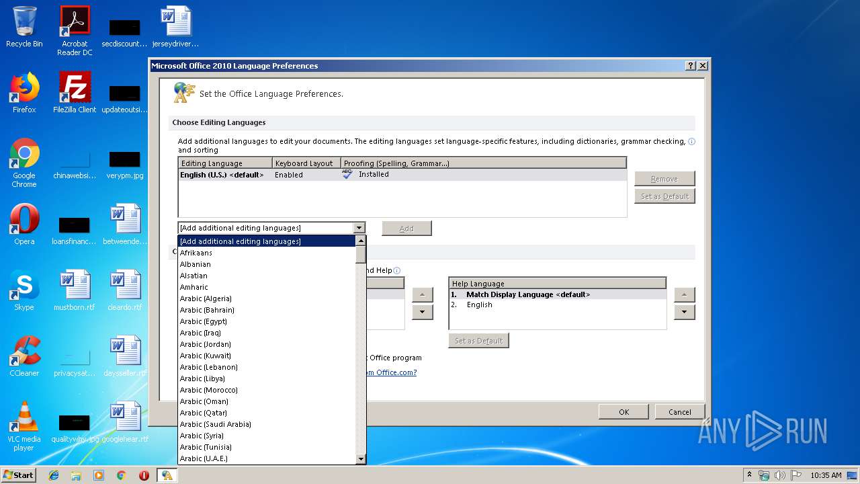Viewport: 860px width, 484px height.
Task: Show hidden system tray icons arrow
Action: [749, 475]
